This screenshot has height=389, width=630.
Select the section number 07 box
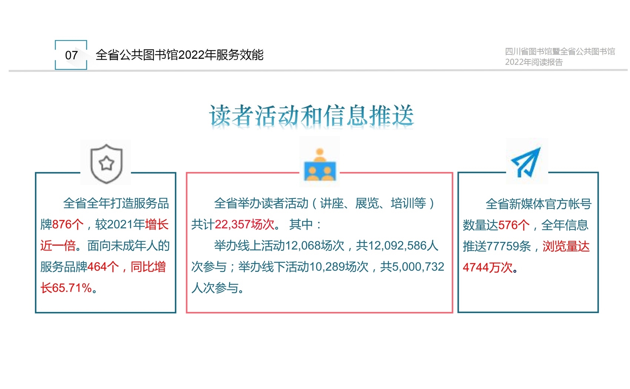(x=71, y=55)
